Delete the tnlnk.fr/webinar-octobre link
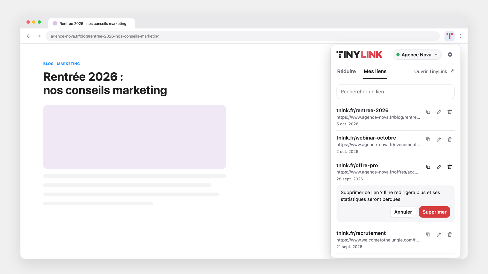The height and width of the screenshot is (274, 488). point(450,140)
